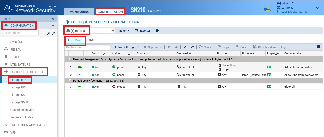Open the Editer dropdown menu
The height and width of the screenshot is (137, 324).
pos(125,31)
